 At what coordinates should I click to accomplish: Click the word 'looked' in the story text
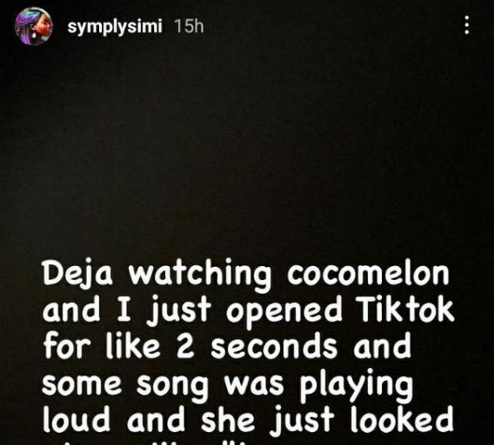coord(401,419)
